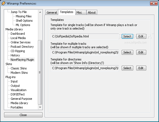Click the Close button below the tree
The height and width of the screenshot is (122, 159).
coord(23,115)
